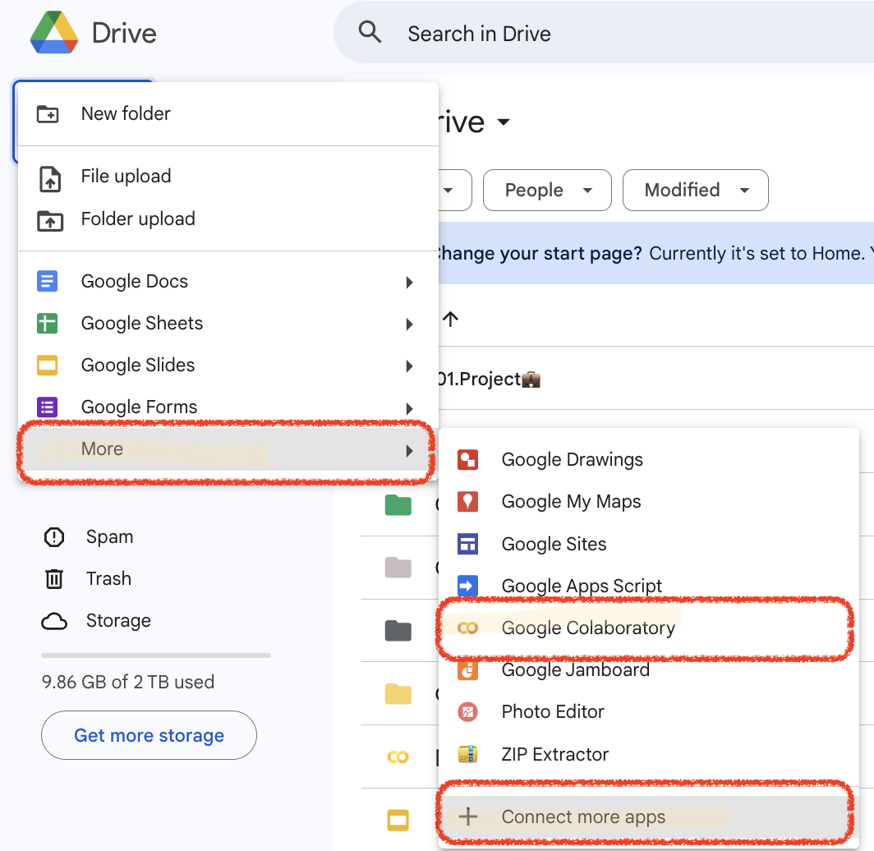Choose Google Apps Script
This screenshot has height=851, width=874.
click(649, 586)
